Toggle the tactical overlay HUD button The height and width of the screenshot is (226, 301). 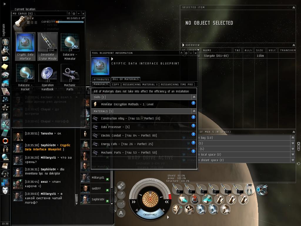tap(121, 203)
